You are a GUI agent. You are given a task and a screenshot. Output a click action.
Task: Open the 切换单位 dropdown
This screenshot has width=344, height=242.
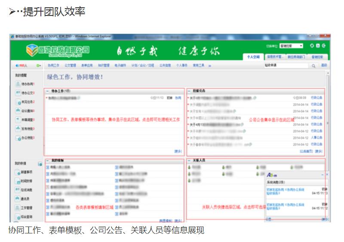[x=291, y=46]
